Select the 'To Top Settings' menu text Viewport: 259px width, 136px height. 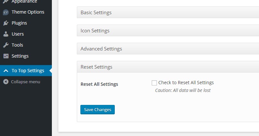pos(28,71)
